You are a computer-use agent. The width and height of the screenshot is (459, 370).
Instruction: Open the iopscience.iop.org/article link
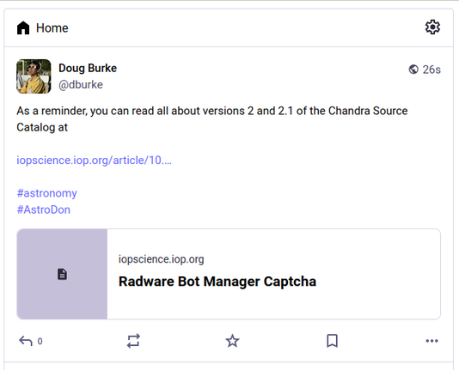pyautogui.click(x=94, y=161)
